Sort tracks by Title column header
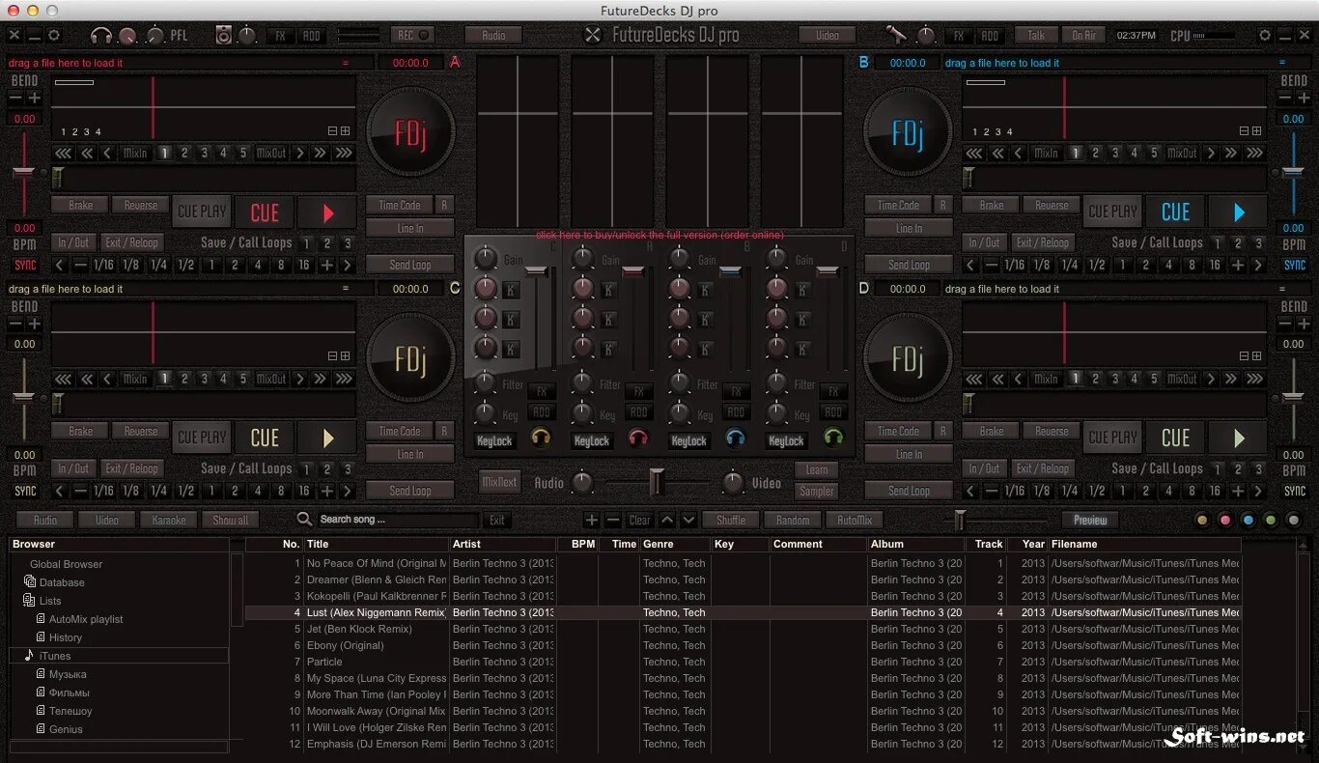 coord(377,544)
